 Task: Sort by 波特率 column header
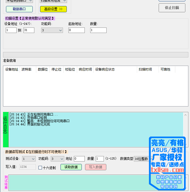[x=26, y=69]
